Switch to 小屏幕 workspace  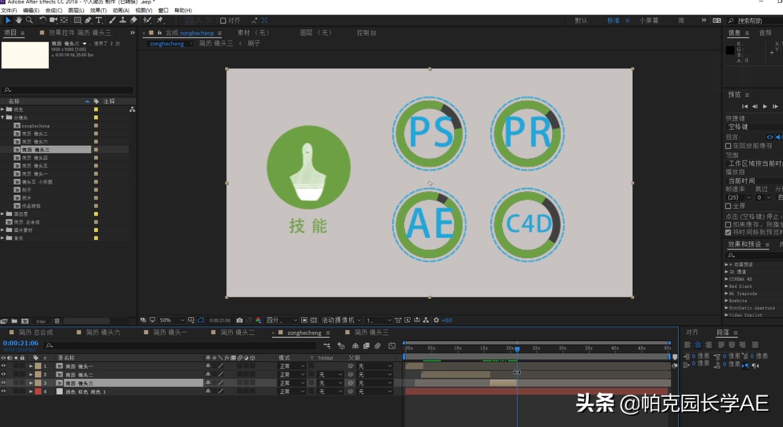[649, 20]
